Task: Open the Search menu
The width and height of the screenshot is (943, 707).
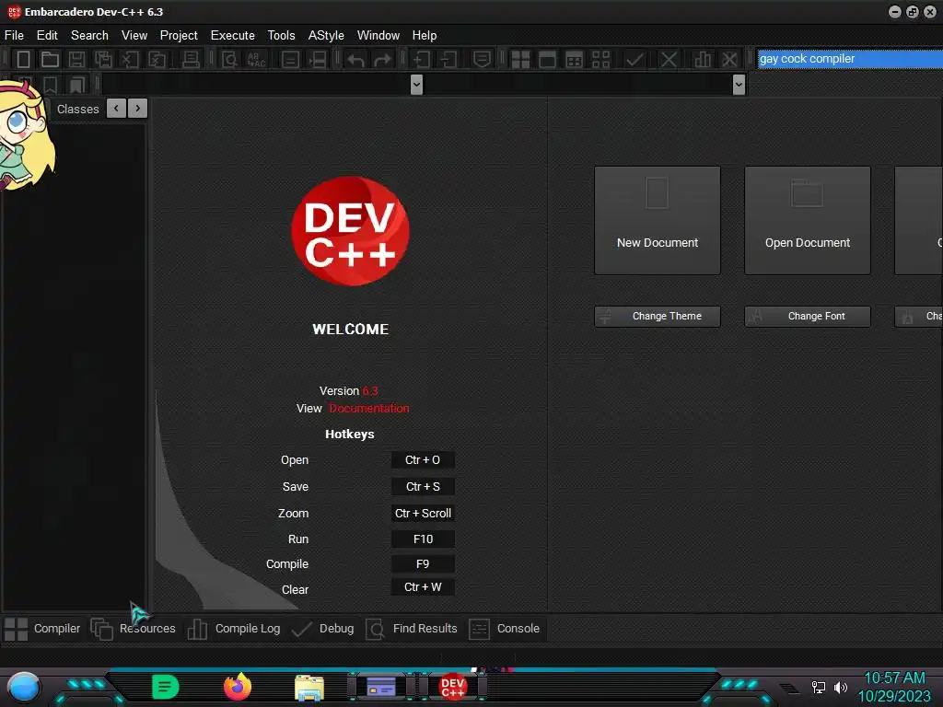Action: [89, 36]
